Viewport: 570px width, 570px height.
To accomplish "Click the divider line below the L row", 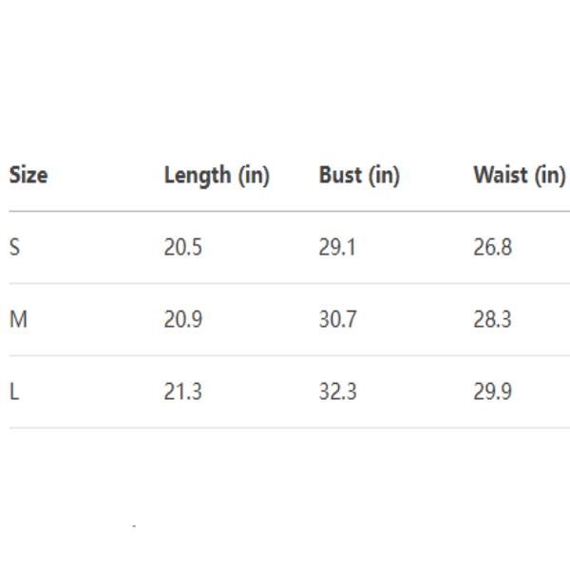I will (285, 427).
